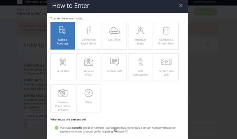Click the Promotion Wizard logo
This screenshot has height=139, width=237.
pyautogui.click(x=20, y=2)
